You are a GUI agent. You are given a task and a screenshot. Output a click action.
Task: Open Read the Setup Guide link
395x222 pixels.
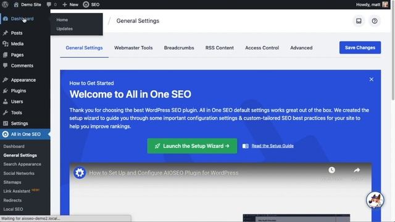pyautogui.click(x=272, y=146)
